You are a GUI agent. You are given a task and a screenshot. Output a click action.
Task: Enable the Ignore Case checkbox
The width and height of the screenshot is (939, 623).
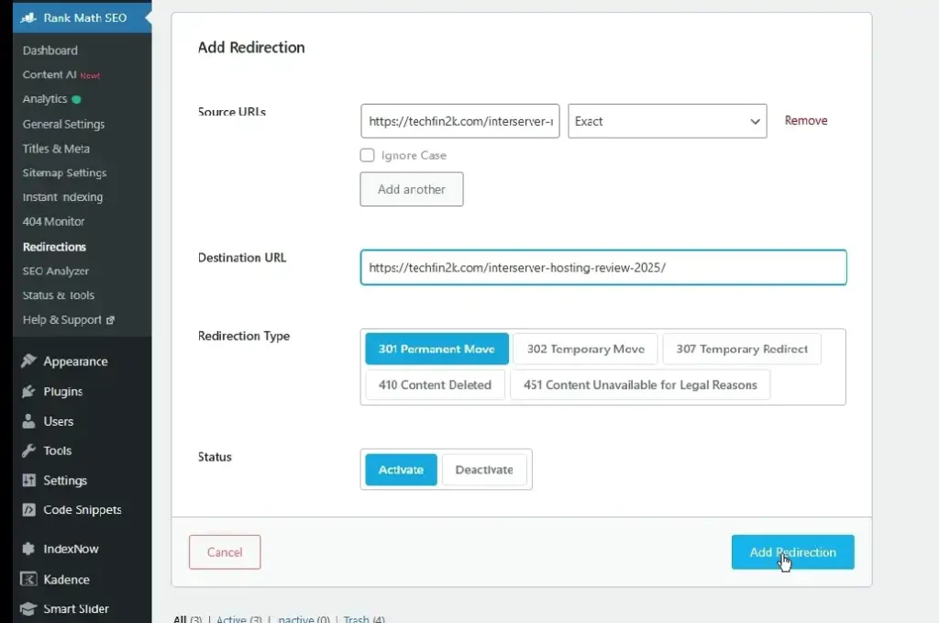[x=367, y=155]
